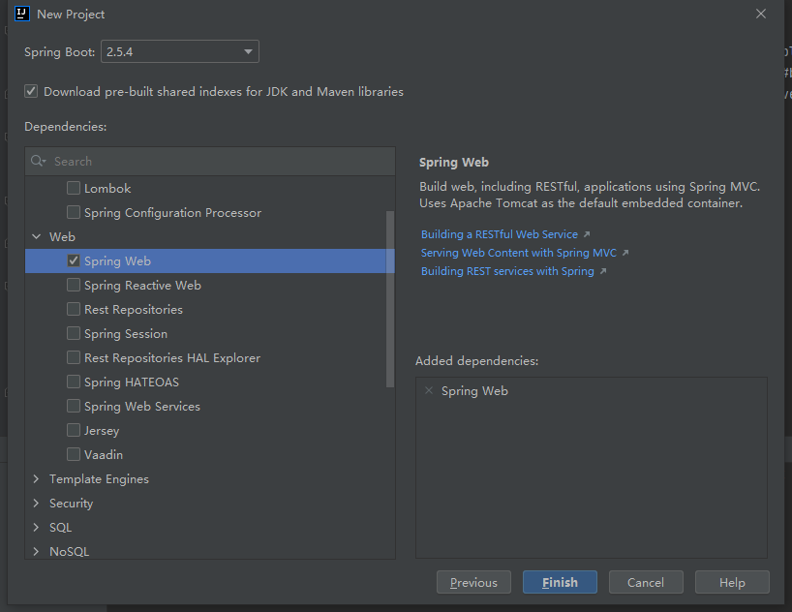Select the Rest Repositories HAL Explorer row label
This screenshot has height=612, width=792.
pos(172,357)
